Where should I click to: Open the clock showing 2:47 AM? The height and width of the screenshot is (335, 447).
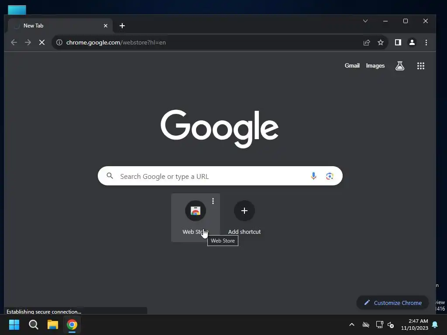[415, 325]
